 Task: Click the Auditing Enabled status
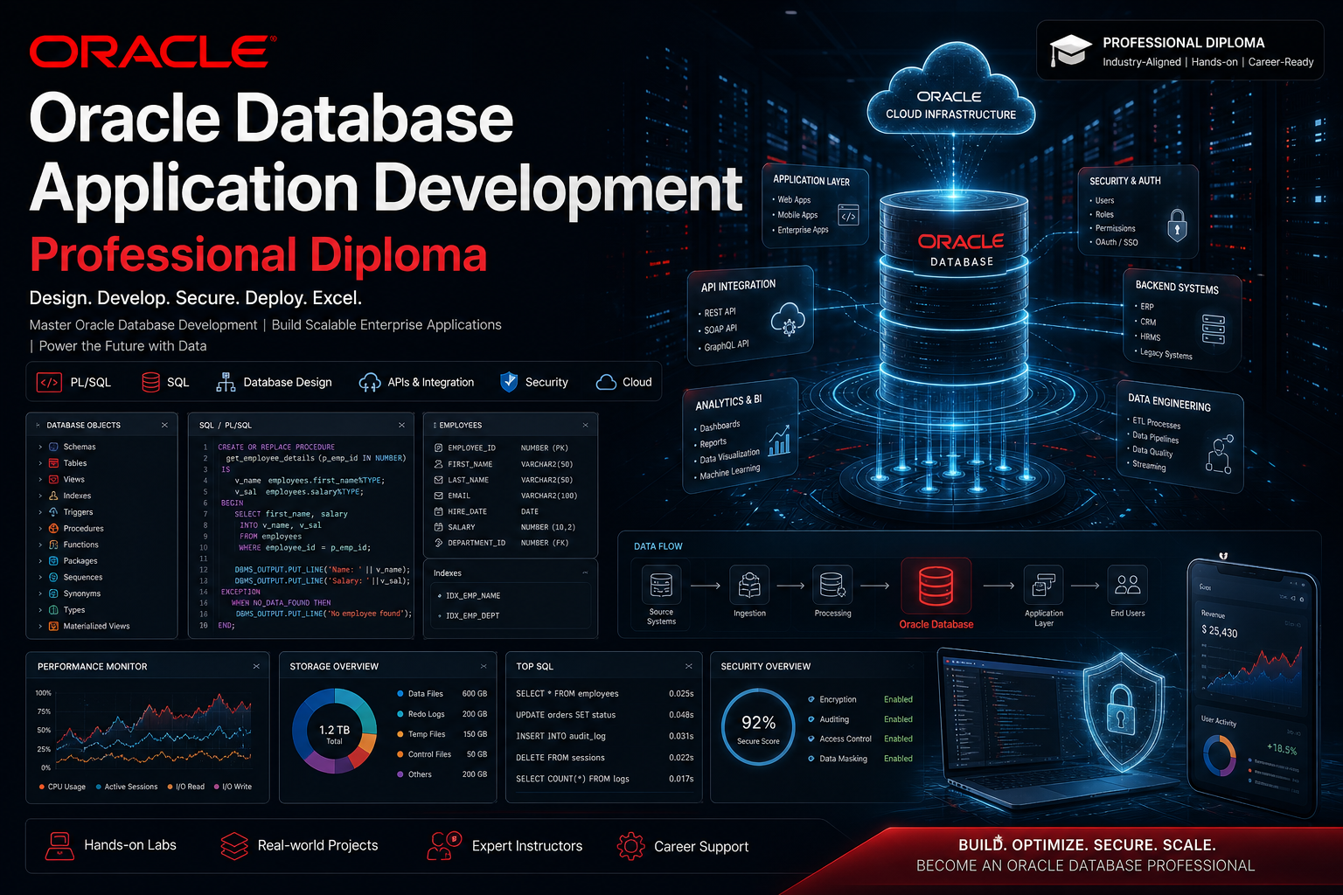tap(898, 719)
